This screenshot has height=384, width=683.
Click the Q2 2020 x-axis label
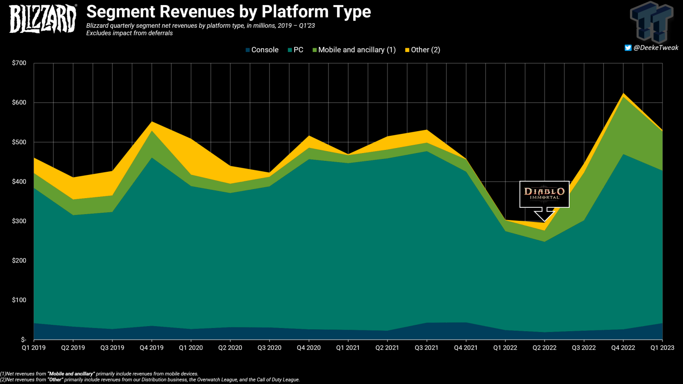tap(230, 348)
